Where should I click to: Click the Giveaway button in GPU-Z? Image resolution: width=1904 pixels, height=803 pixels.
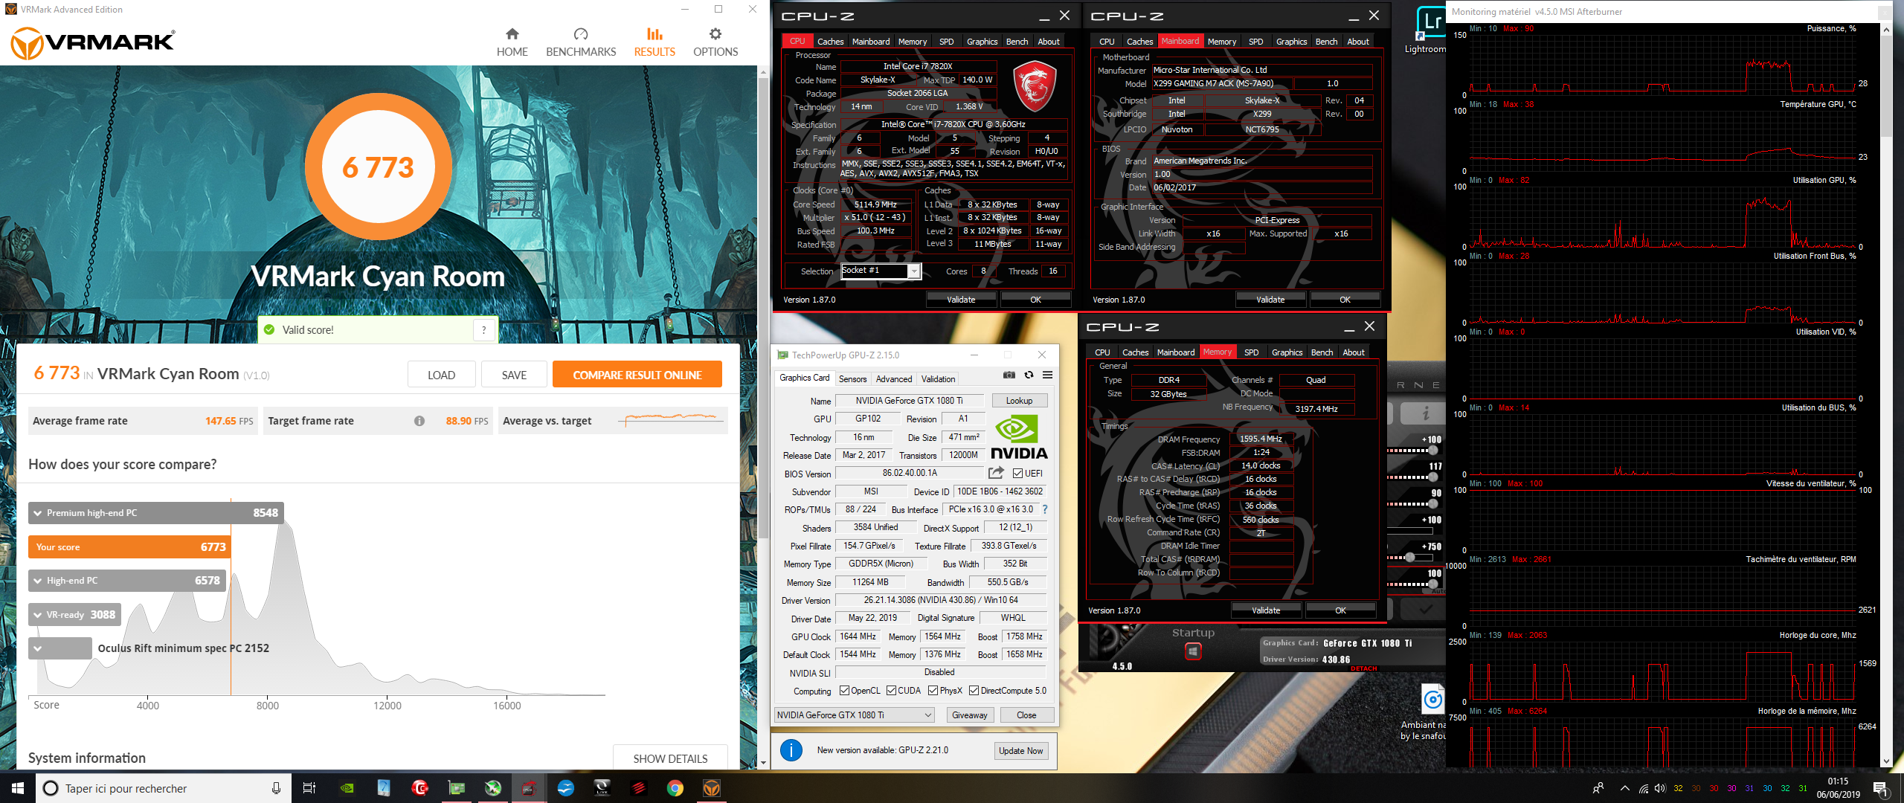(970, 715)
